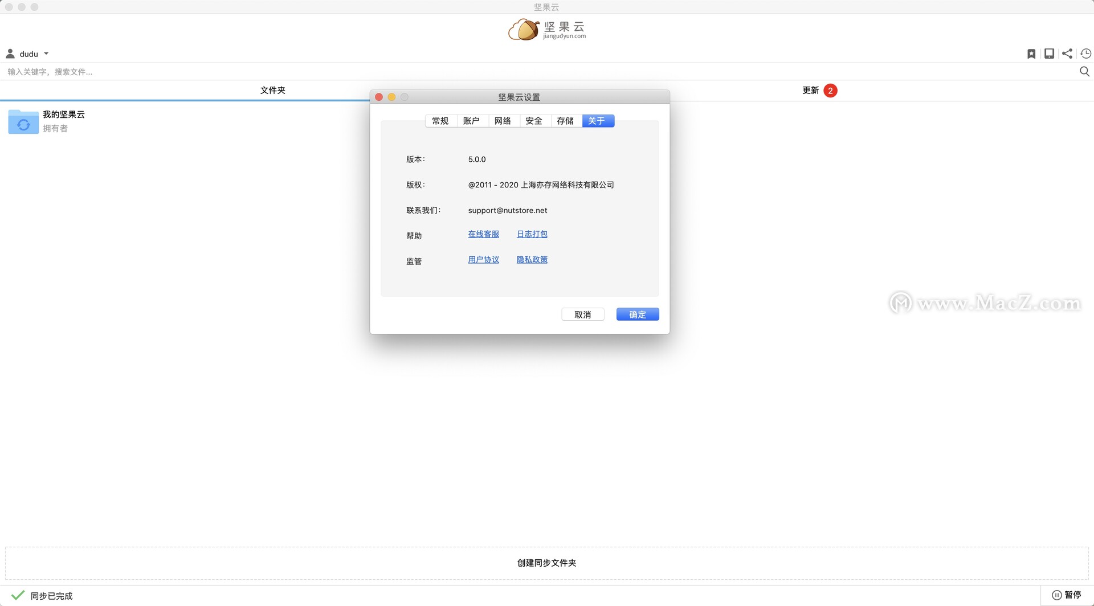Click the 帮助 label
Image resolution: width=1094 pixels, height=606 pixels.
point(414,236)
